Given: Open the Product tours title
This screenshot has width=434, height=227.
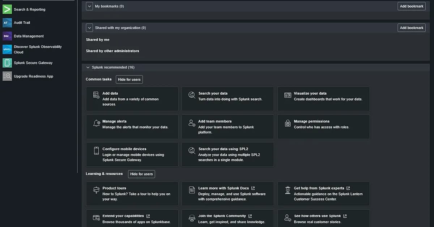Looking at the screenshot, I should click(x=114, y=188).
